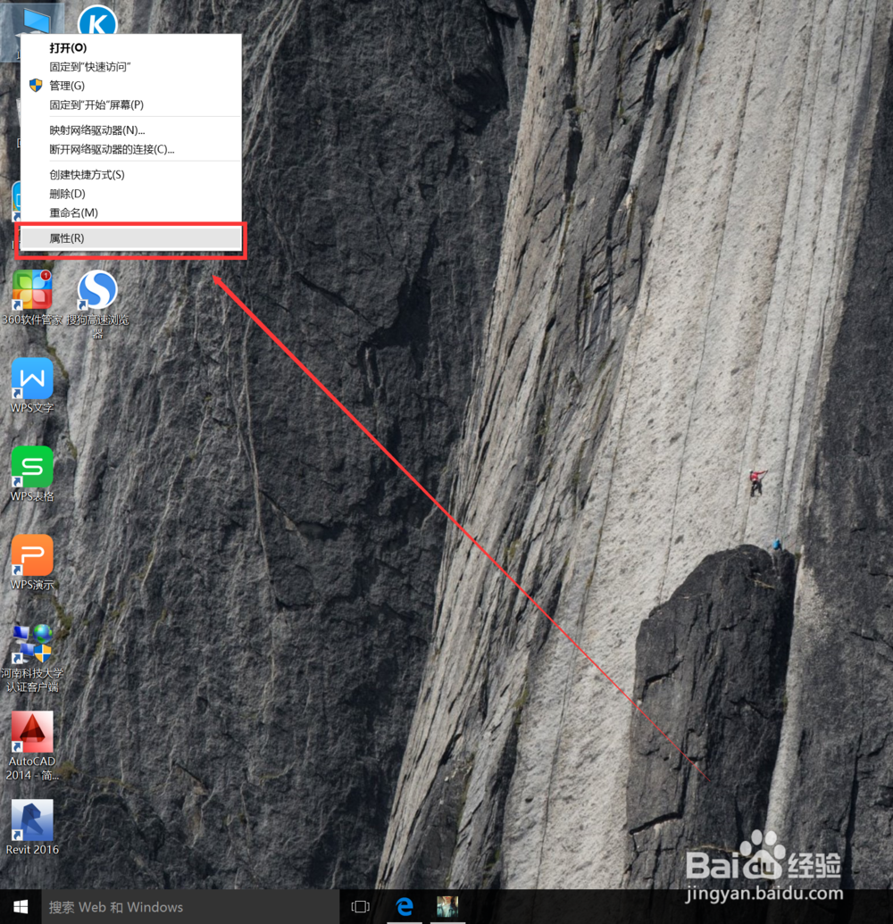The image size is (893, 924).
Task: Select the 搜狗高速浏览器 desktop icon
Action: (98, 304)
